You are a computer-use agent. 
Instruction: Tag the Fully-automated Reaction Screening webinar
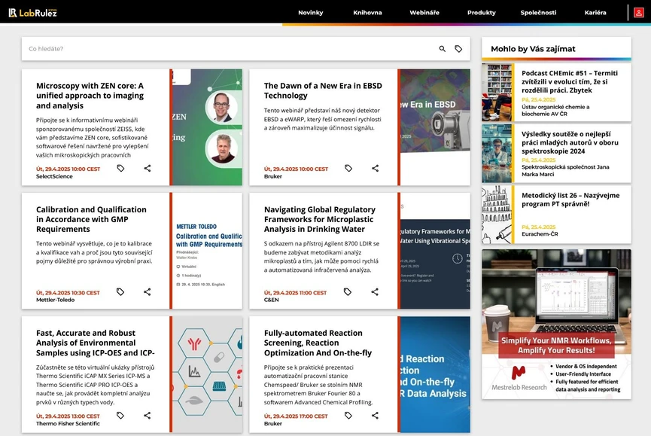(x=348, y=415)
